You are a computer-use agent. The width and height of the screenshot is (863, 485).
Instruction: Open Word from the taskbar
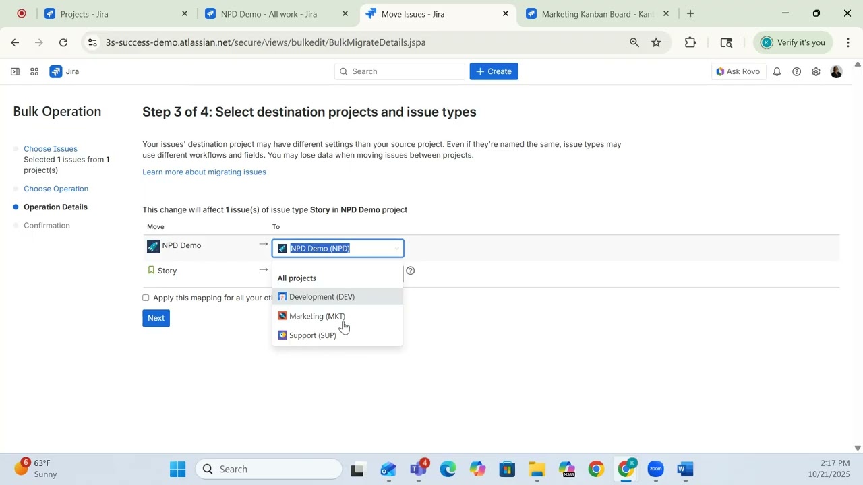pyautogui.click(x=685, y=469)
